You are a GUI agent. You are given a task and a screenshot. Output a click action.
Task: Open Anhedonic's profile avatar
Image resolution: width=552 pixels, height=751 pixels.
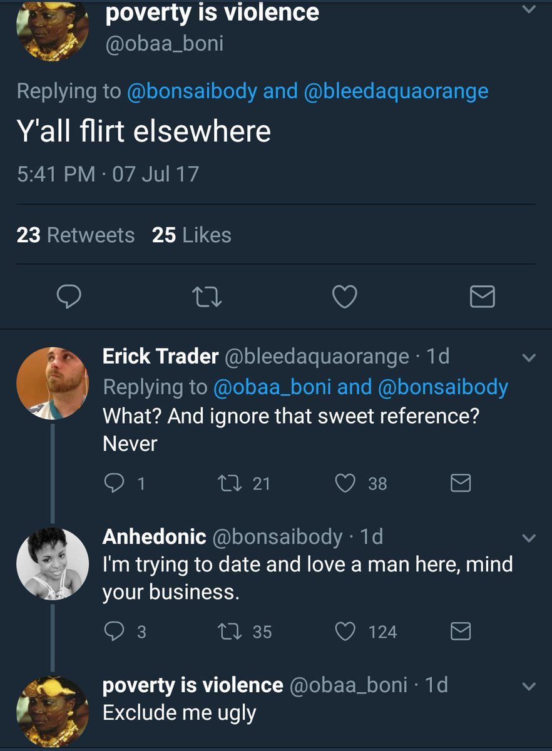click(53, 563)
